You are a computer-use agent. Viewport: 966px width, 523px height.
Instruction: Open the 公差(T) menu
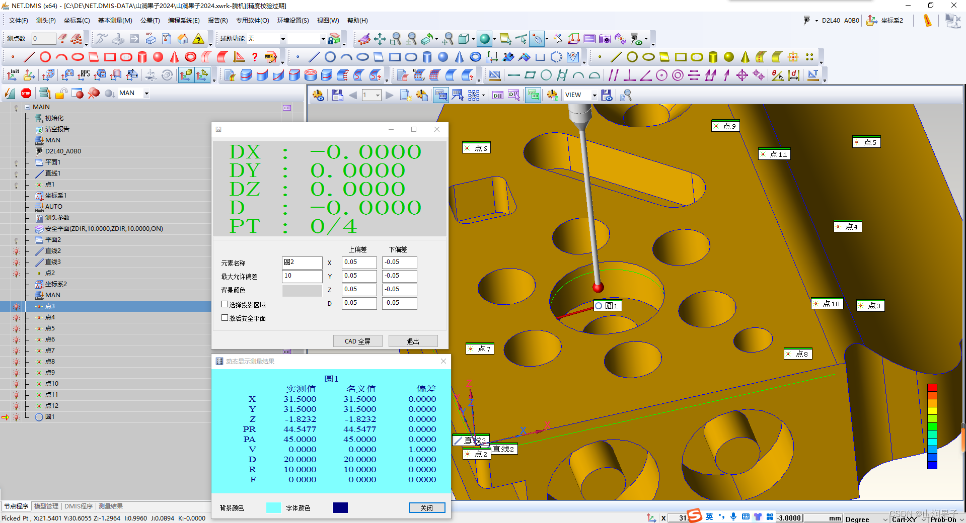pyautogui.click(x=150, y=21)
